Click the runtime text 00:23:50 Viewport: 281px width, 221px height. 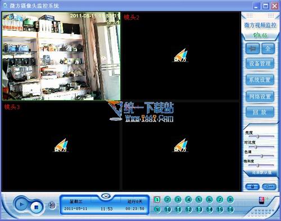pyautogui.click(x=135, y=209)
